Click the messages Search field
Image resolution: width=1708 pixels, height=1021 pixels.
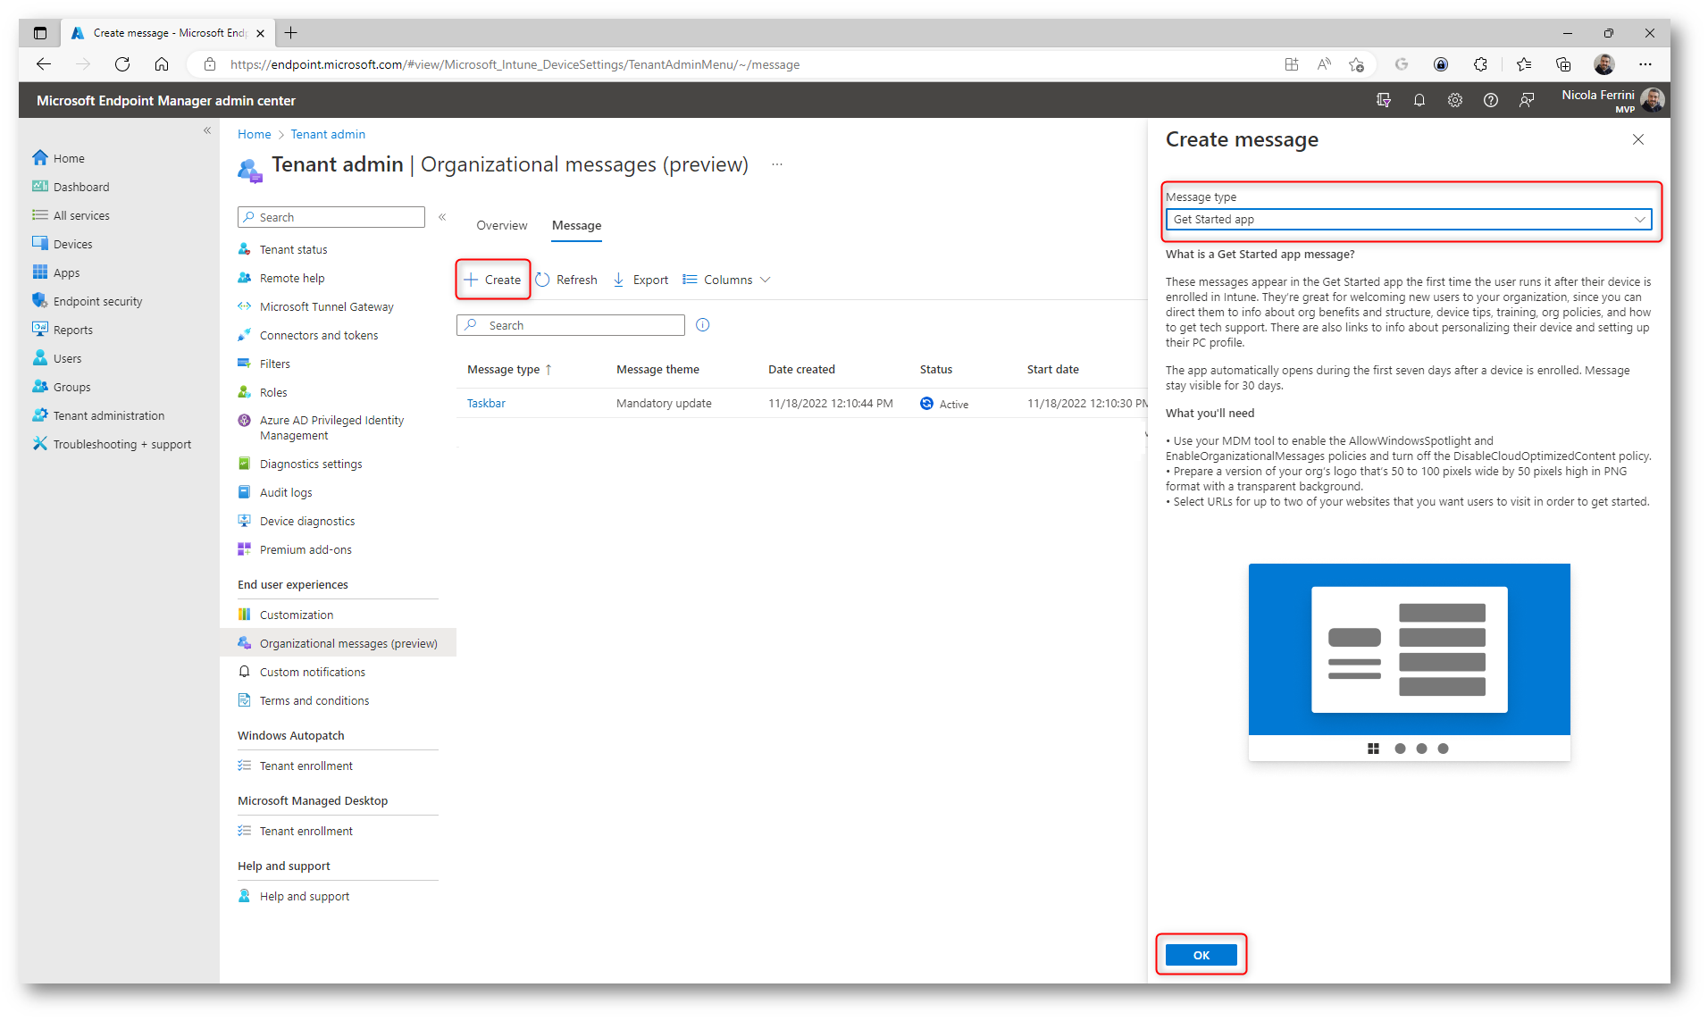[571, 325]
